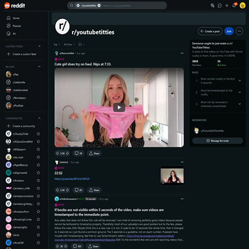Open the All Time range dropdown
The height and width of the screenshot is (249, 249).
[x=69, y=44]
